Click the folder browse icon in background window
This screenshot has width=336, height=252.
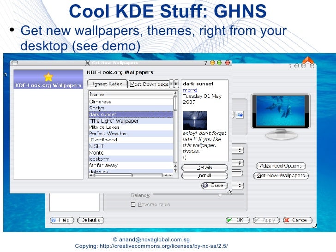240,115
